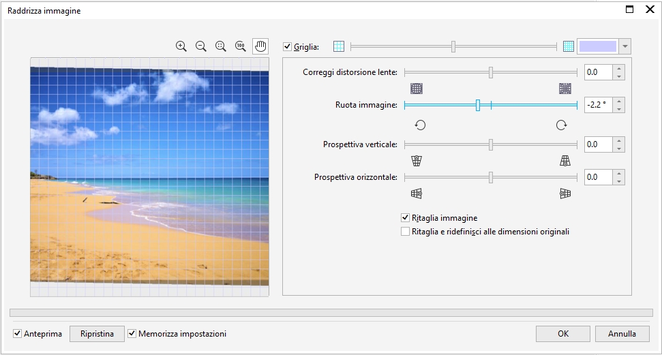The height and width of the screenshot is (355, 662).
Task: Click the rotate counterclockwise icon
Action: click(420, 125)
